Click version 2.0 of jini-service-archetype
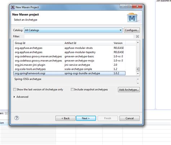The width and height of the screenshot is (171, 145). tap(115, 65)
